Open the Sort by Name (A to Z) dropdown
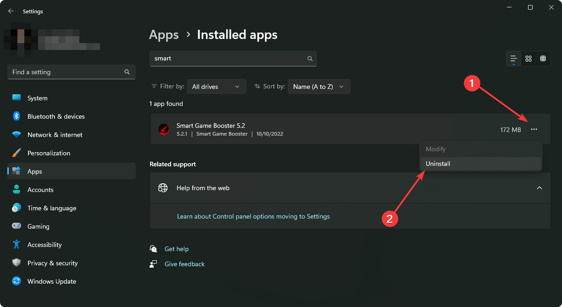 (x=318, y=86)
